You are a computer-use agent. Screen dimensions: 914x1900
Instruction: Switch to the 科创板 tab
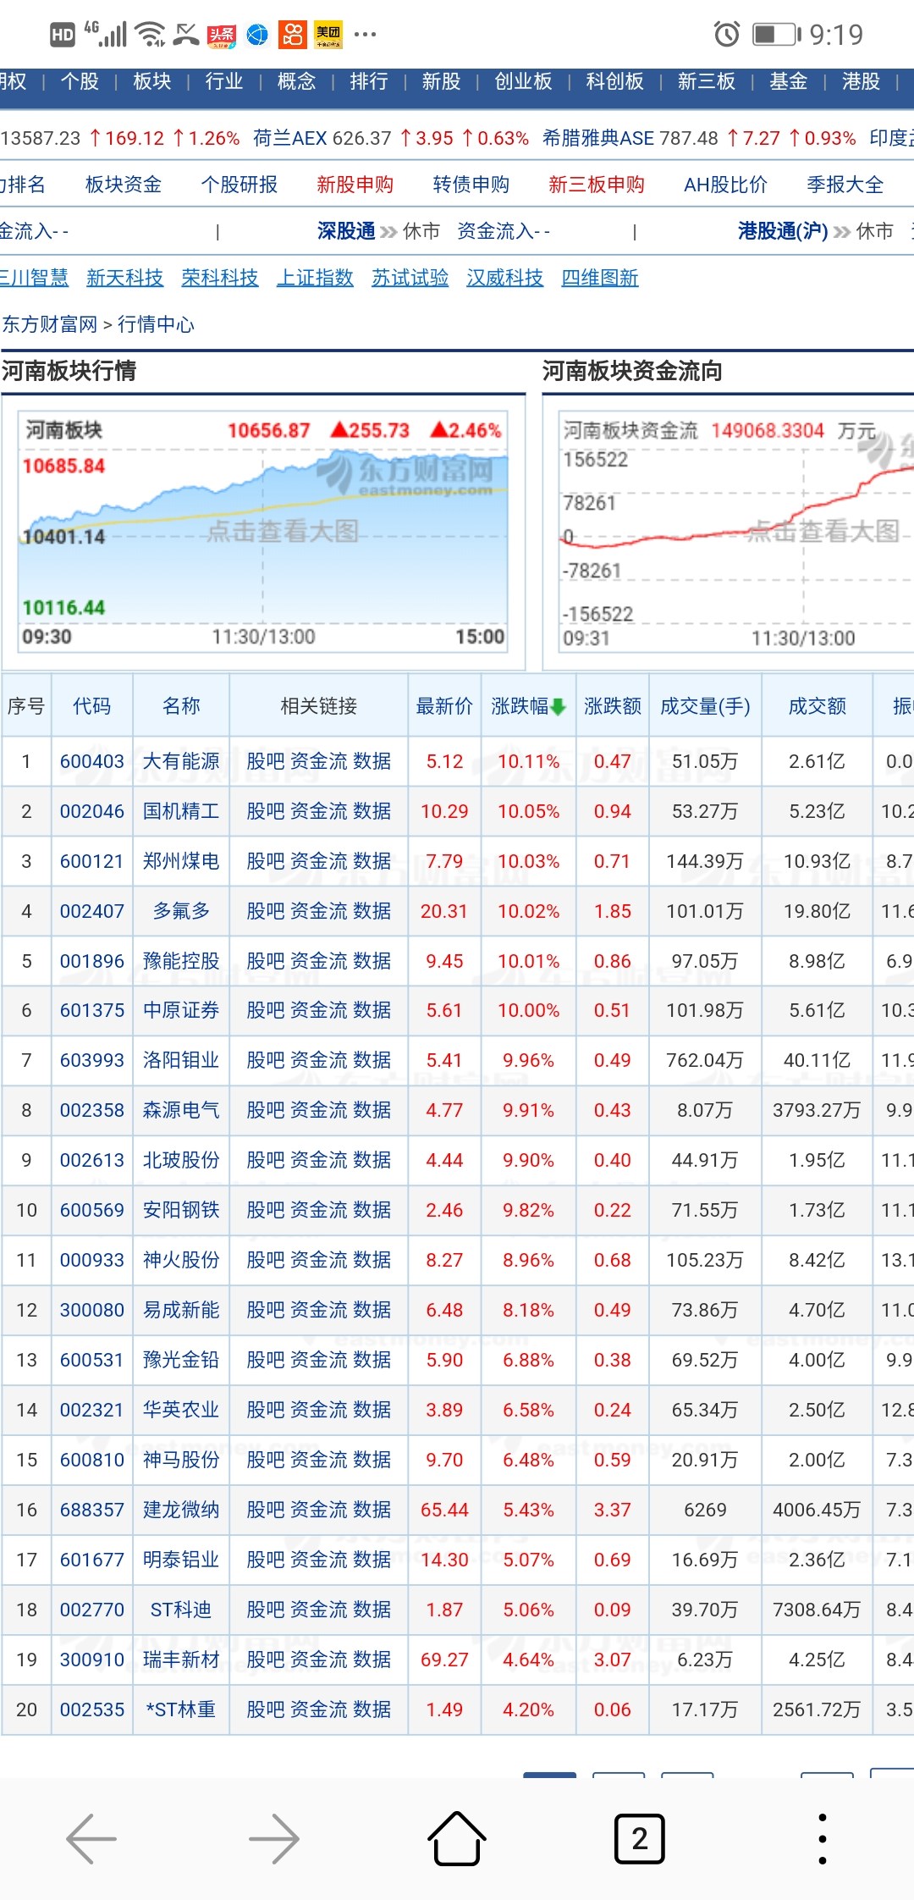click(614, 81)
